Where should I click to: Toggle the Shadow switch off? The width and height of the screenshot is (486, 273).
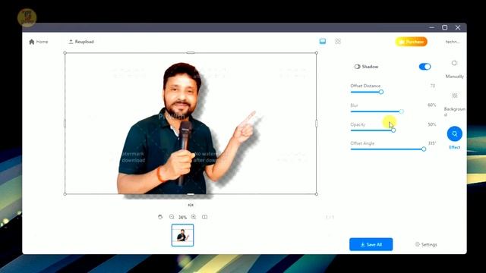tap(424, 67)
